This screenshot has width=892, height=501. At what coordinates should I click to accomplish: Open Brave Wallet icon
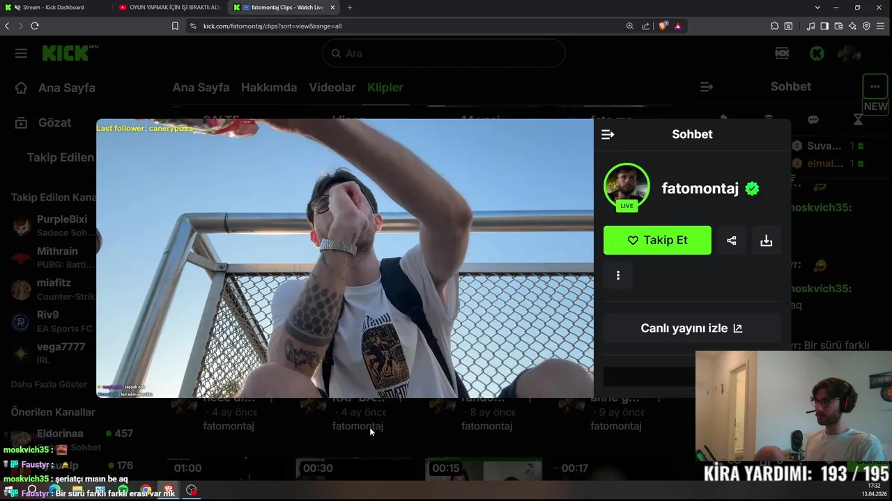[838, 26]
